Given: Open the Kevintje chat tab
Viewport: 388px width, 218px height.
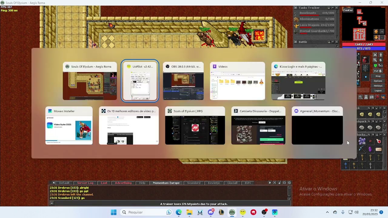Looking at the screenshot, I should (214, 183).
